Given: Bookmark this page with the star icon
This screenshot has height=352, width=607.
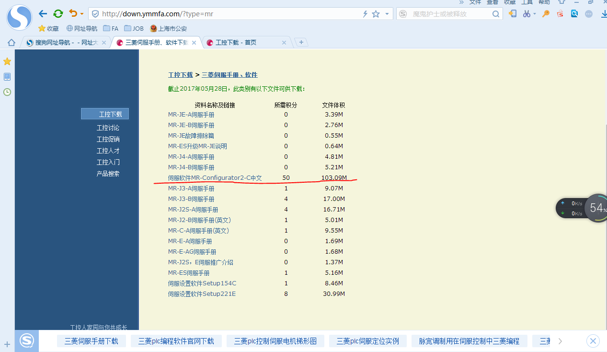Looking at the screenshot, I should click(376, 14).
